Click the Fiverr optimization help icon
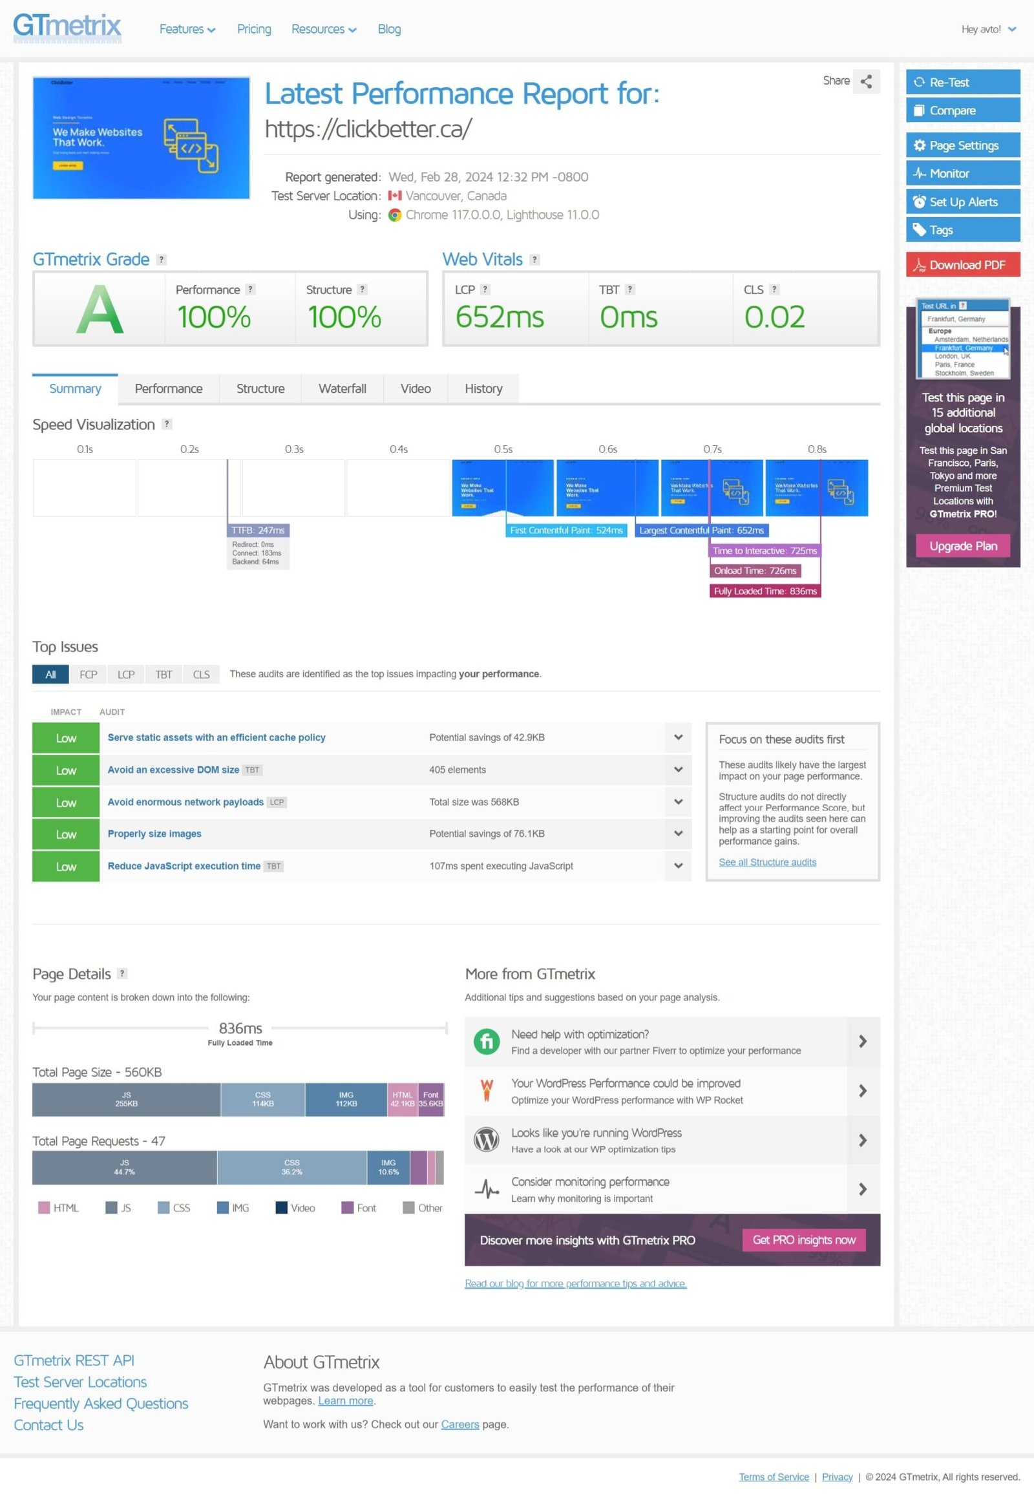The image size is (1034, 1498). click(x=487, y=1042)
